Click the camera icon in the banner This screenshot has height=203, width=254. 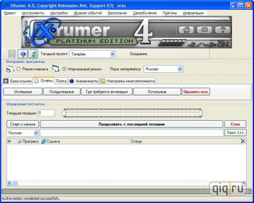coord(204,30)
